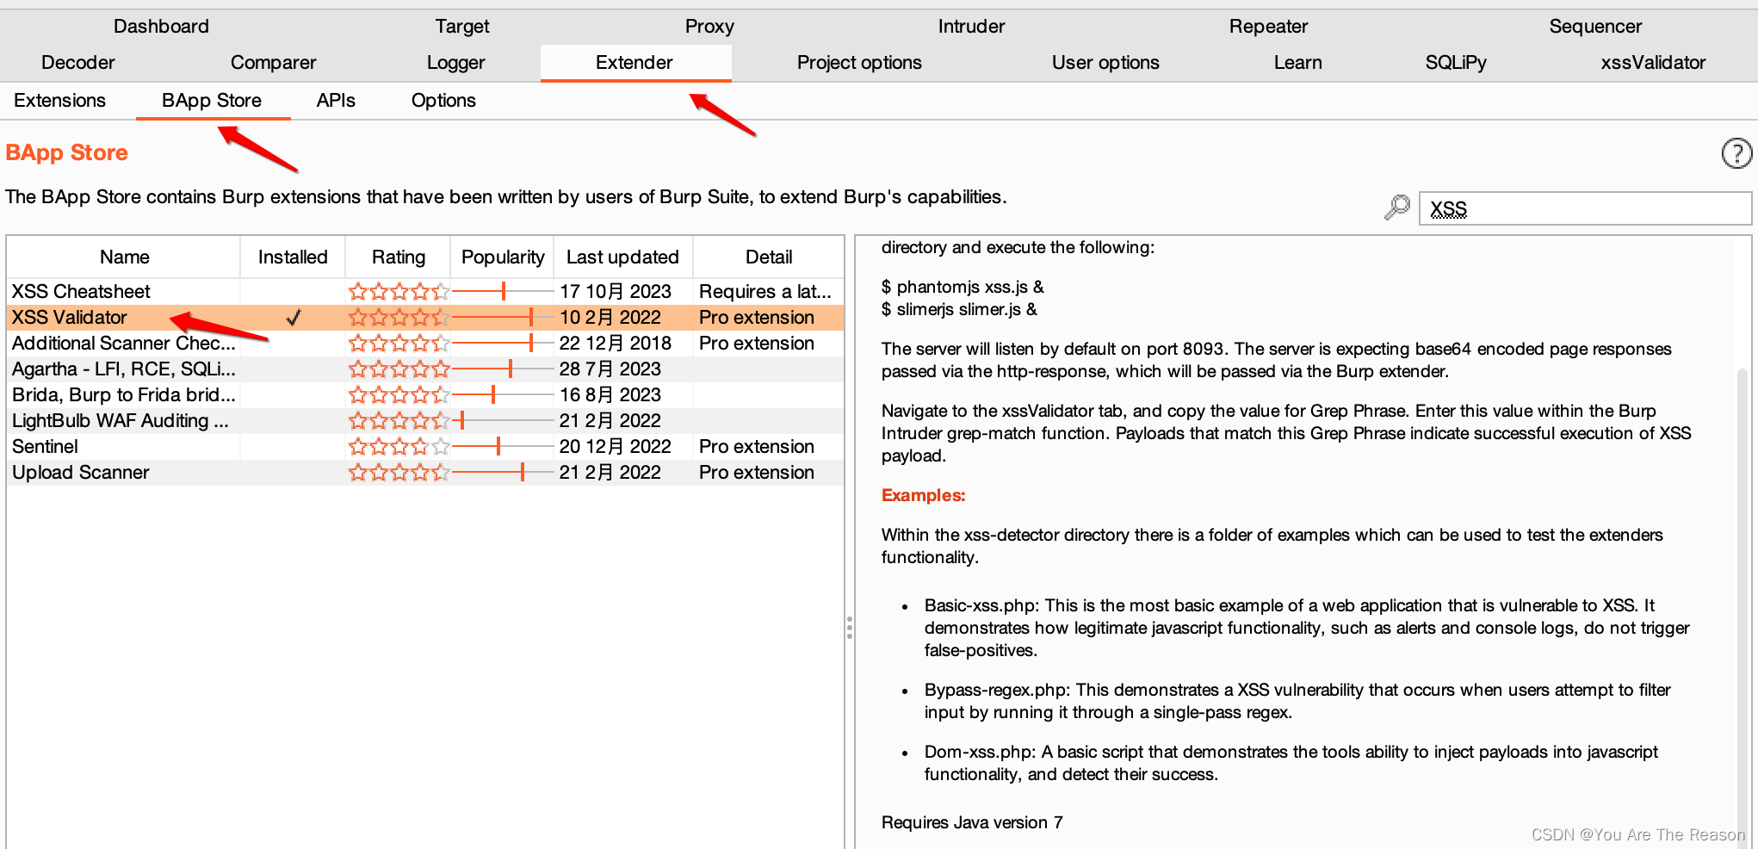Switch to the Learn tab
Screen dimensions: 1758x849
click(1297, 63)
